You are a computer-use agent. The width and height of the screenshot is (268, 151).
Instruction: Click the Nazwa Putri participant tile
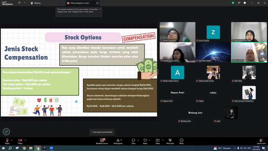click(x=178, y=93)
